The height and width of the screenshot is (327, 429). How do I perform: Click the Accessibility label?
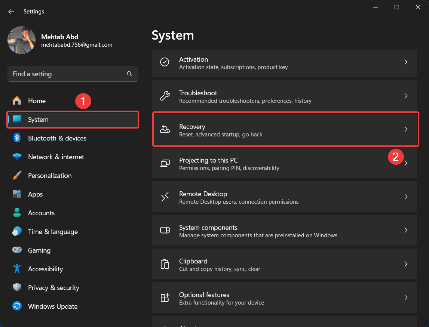point(45,269)
